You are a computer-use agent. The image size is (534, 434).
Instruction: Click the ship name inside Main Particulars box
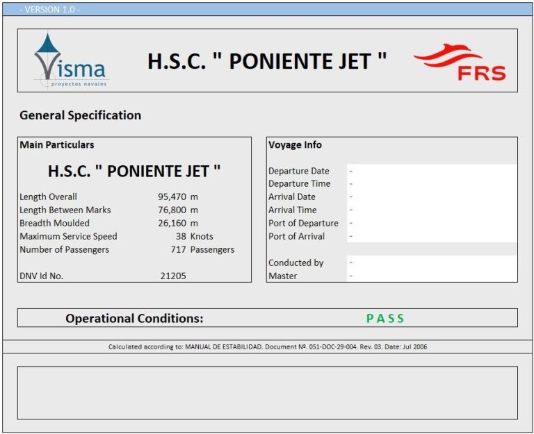tap(134, 171)
